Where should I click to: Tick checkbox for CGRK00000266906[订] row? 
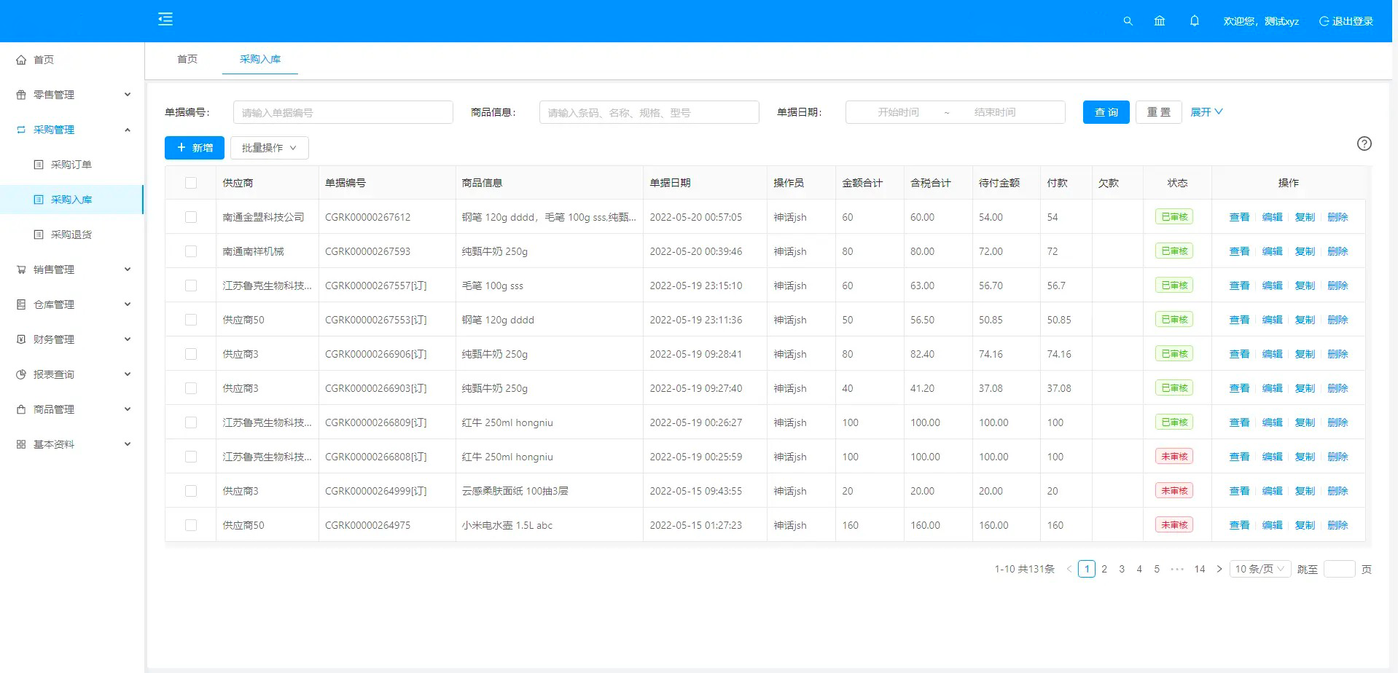click(191, 354)
